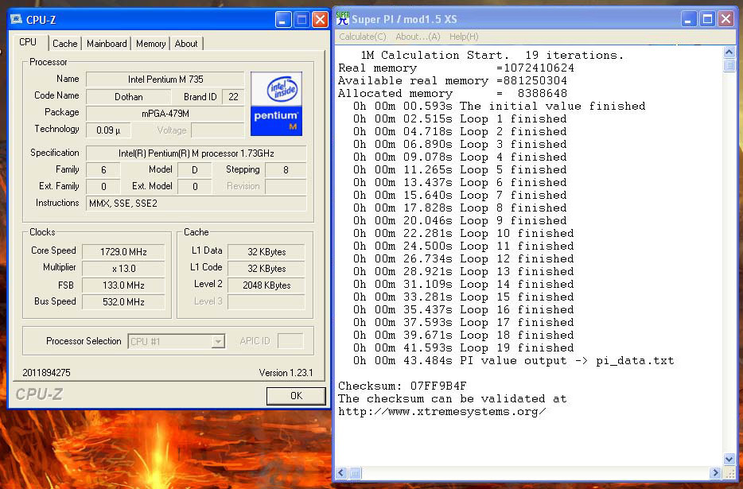Viewport: 743px width, 489px height.
Task: Select the CPU tab in CPU-Z
Action: 28,42
